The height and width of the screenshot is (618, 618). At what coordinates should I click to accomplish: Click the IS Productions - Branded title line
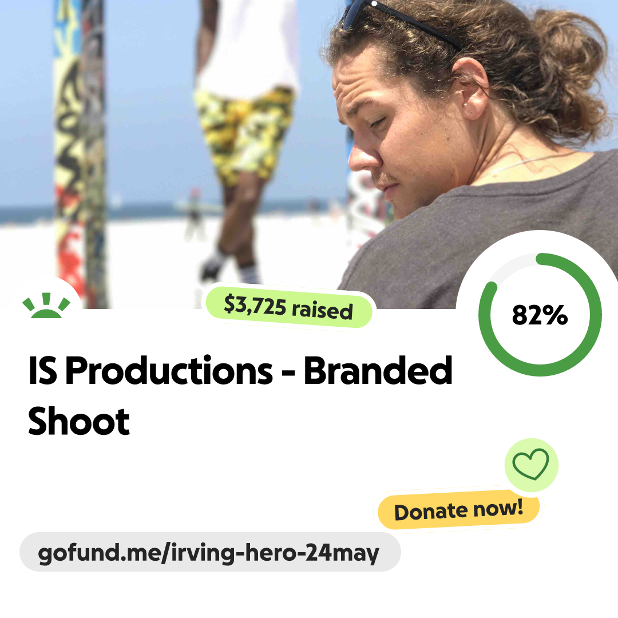[240, 370]
